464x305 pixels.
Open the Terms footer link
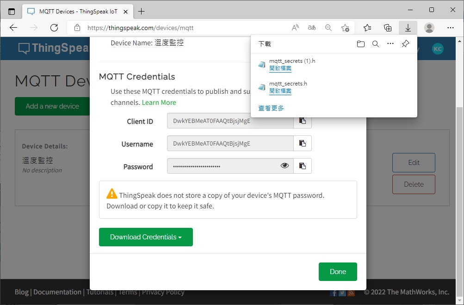point(128,292)
